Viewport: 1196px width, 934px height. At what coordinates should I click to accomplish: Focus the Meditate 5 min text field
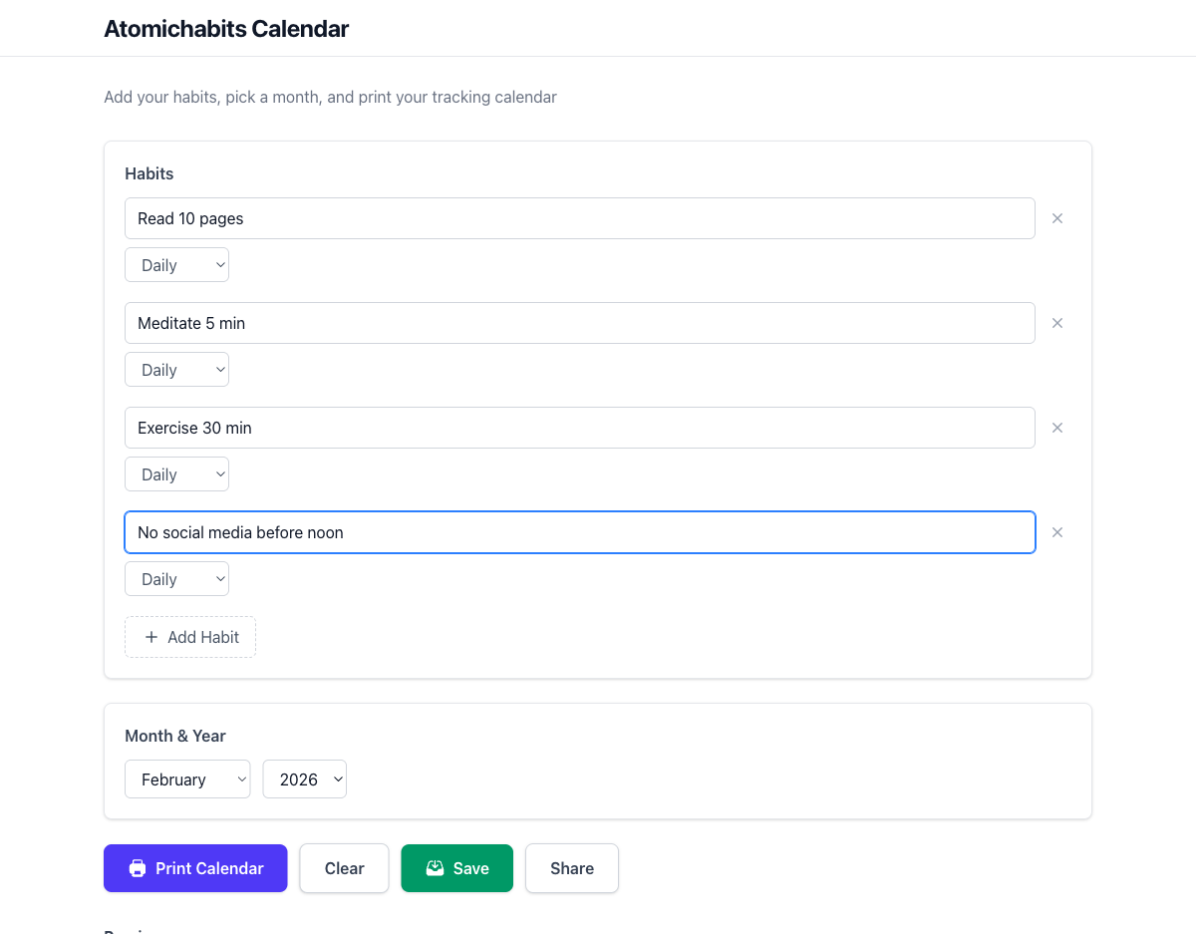pos(579,323)
